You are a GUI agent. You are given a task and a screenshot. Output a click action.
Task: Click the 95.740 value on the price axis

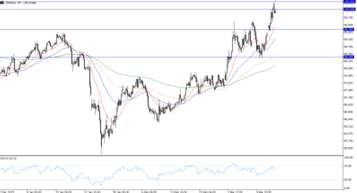pyautogui.click(x=349, y=141)
